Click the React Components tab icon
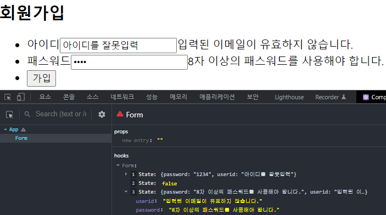This screenshot has width=386, height=215. click(x=366, y=97)
